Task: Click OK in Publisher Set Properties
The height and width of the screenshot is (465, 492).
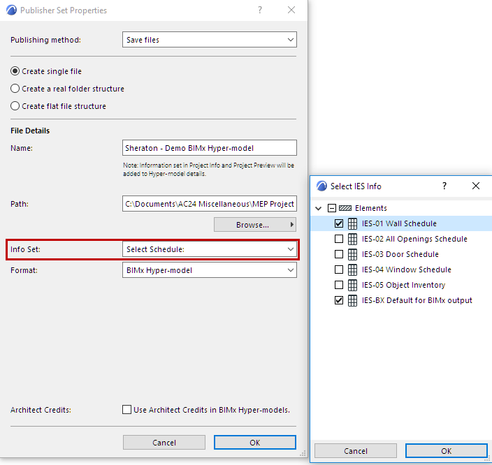Action: click(x=255, y=443)
